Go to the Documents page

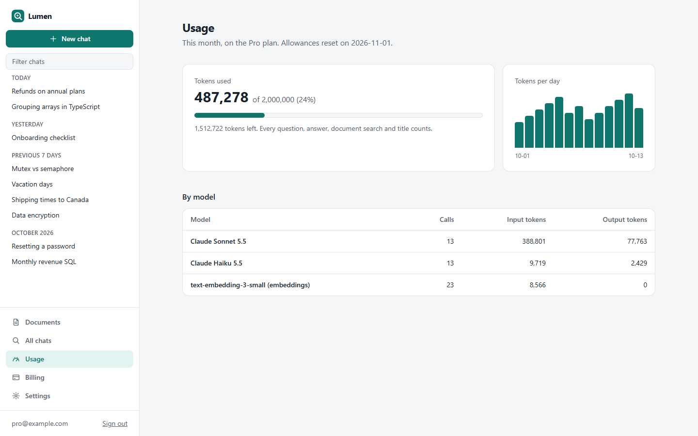point(69,322)
